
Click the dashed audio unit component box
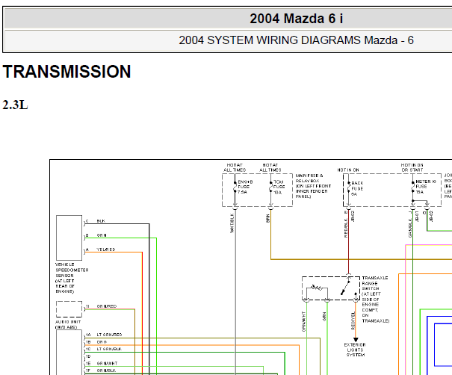coord(69,309)
